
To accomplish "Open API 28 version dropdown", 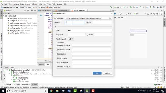I will pyautogui.click(x=136, y=14).
